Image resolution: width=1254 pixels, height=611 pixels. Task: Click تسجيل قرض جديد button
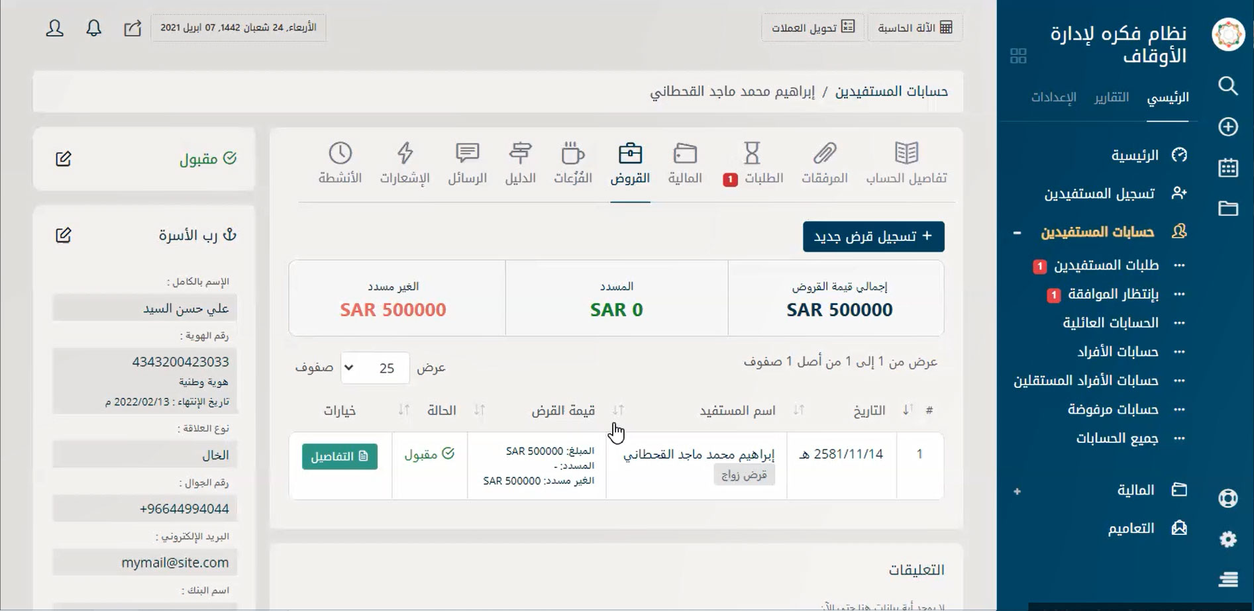(873, 236)
